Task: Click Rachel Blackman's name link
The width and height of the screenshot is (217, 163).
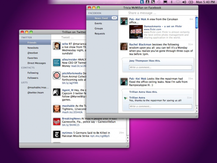Action: (140, 45)
